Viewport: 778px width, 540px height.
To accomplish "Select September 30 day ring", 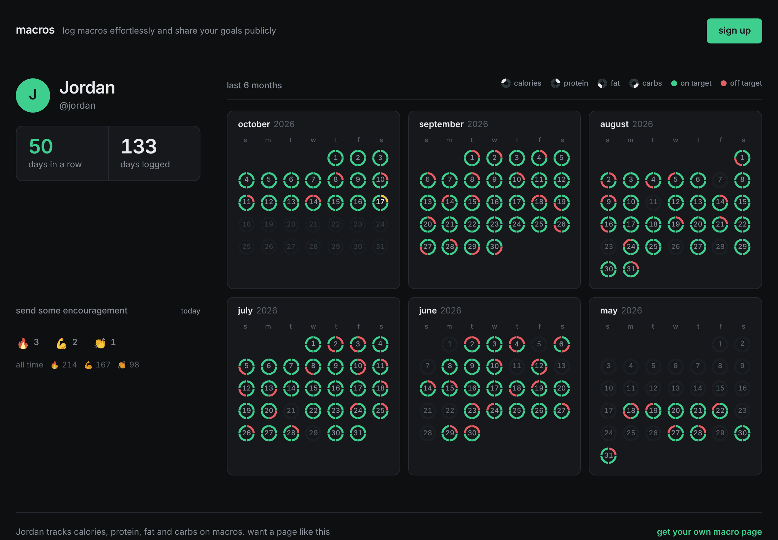I will coord(494,247).
